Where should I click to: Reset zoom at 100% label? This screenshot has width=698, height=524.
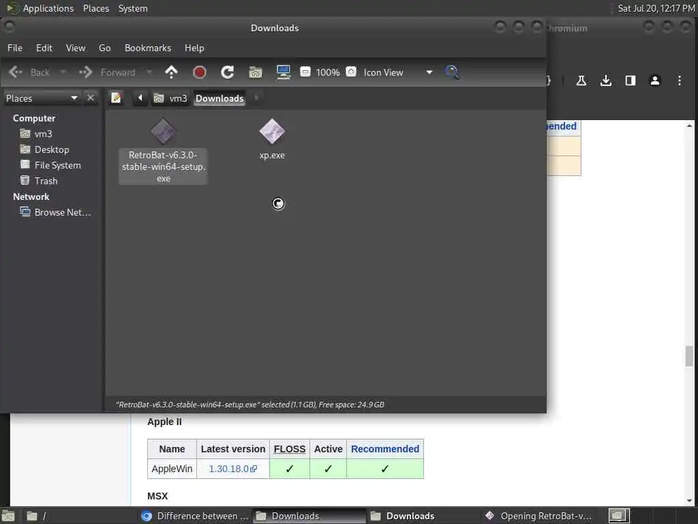[x=328, y=72]
